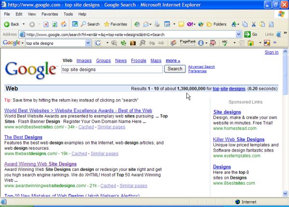Open the Advanced Search link

201,66
